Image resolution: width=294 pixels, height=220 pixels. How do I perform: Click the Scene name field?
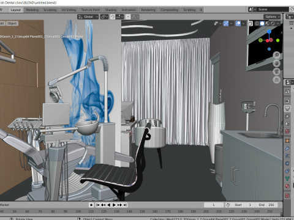click(273, 9)
